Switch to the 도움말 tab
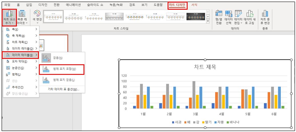296x132 pixels. (x=158, y=5)
